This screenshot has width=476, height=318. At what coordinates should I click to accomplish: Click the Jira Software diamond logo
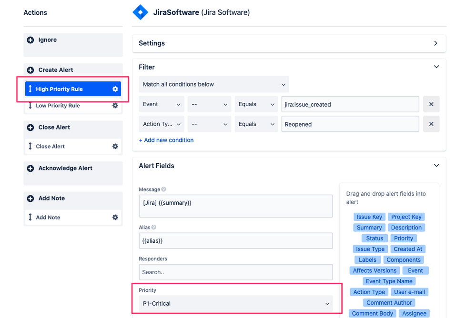(140, 12)
